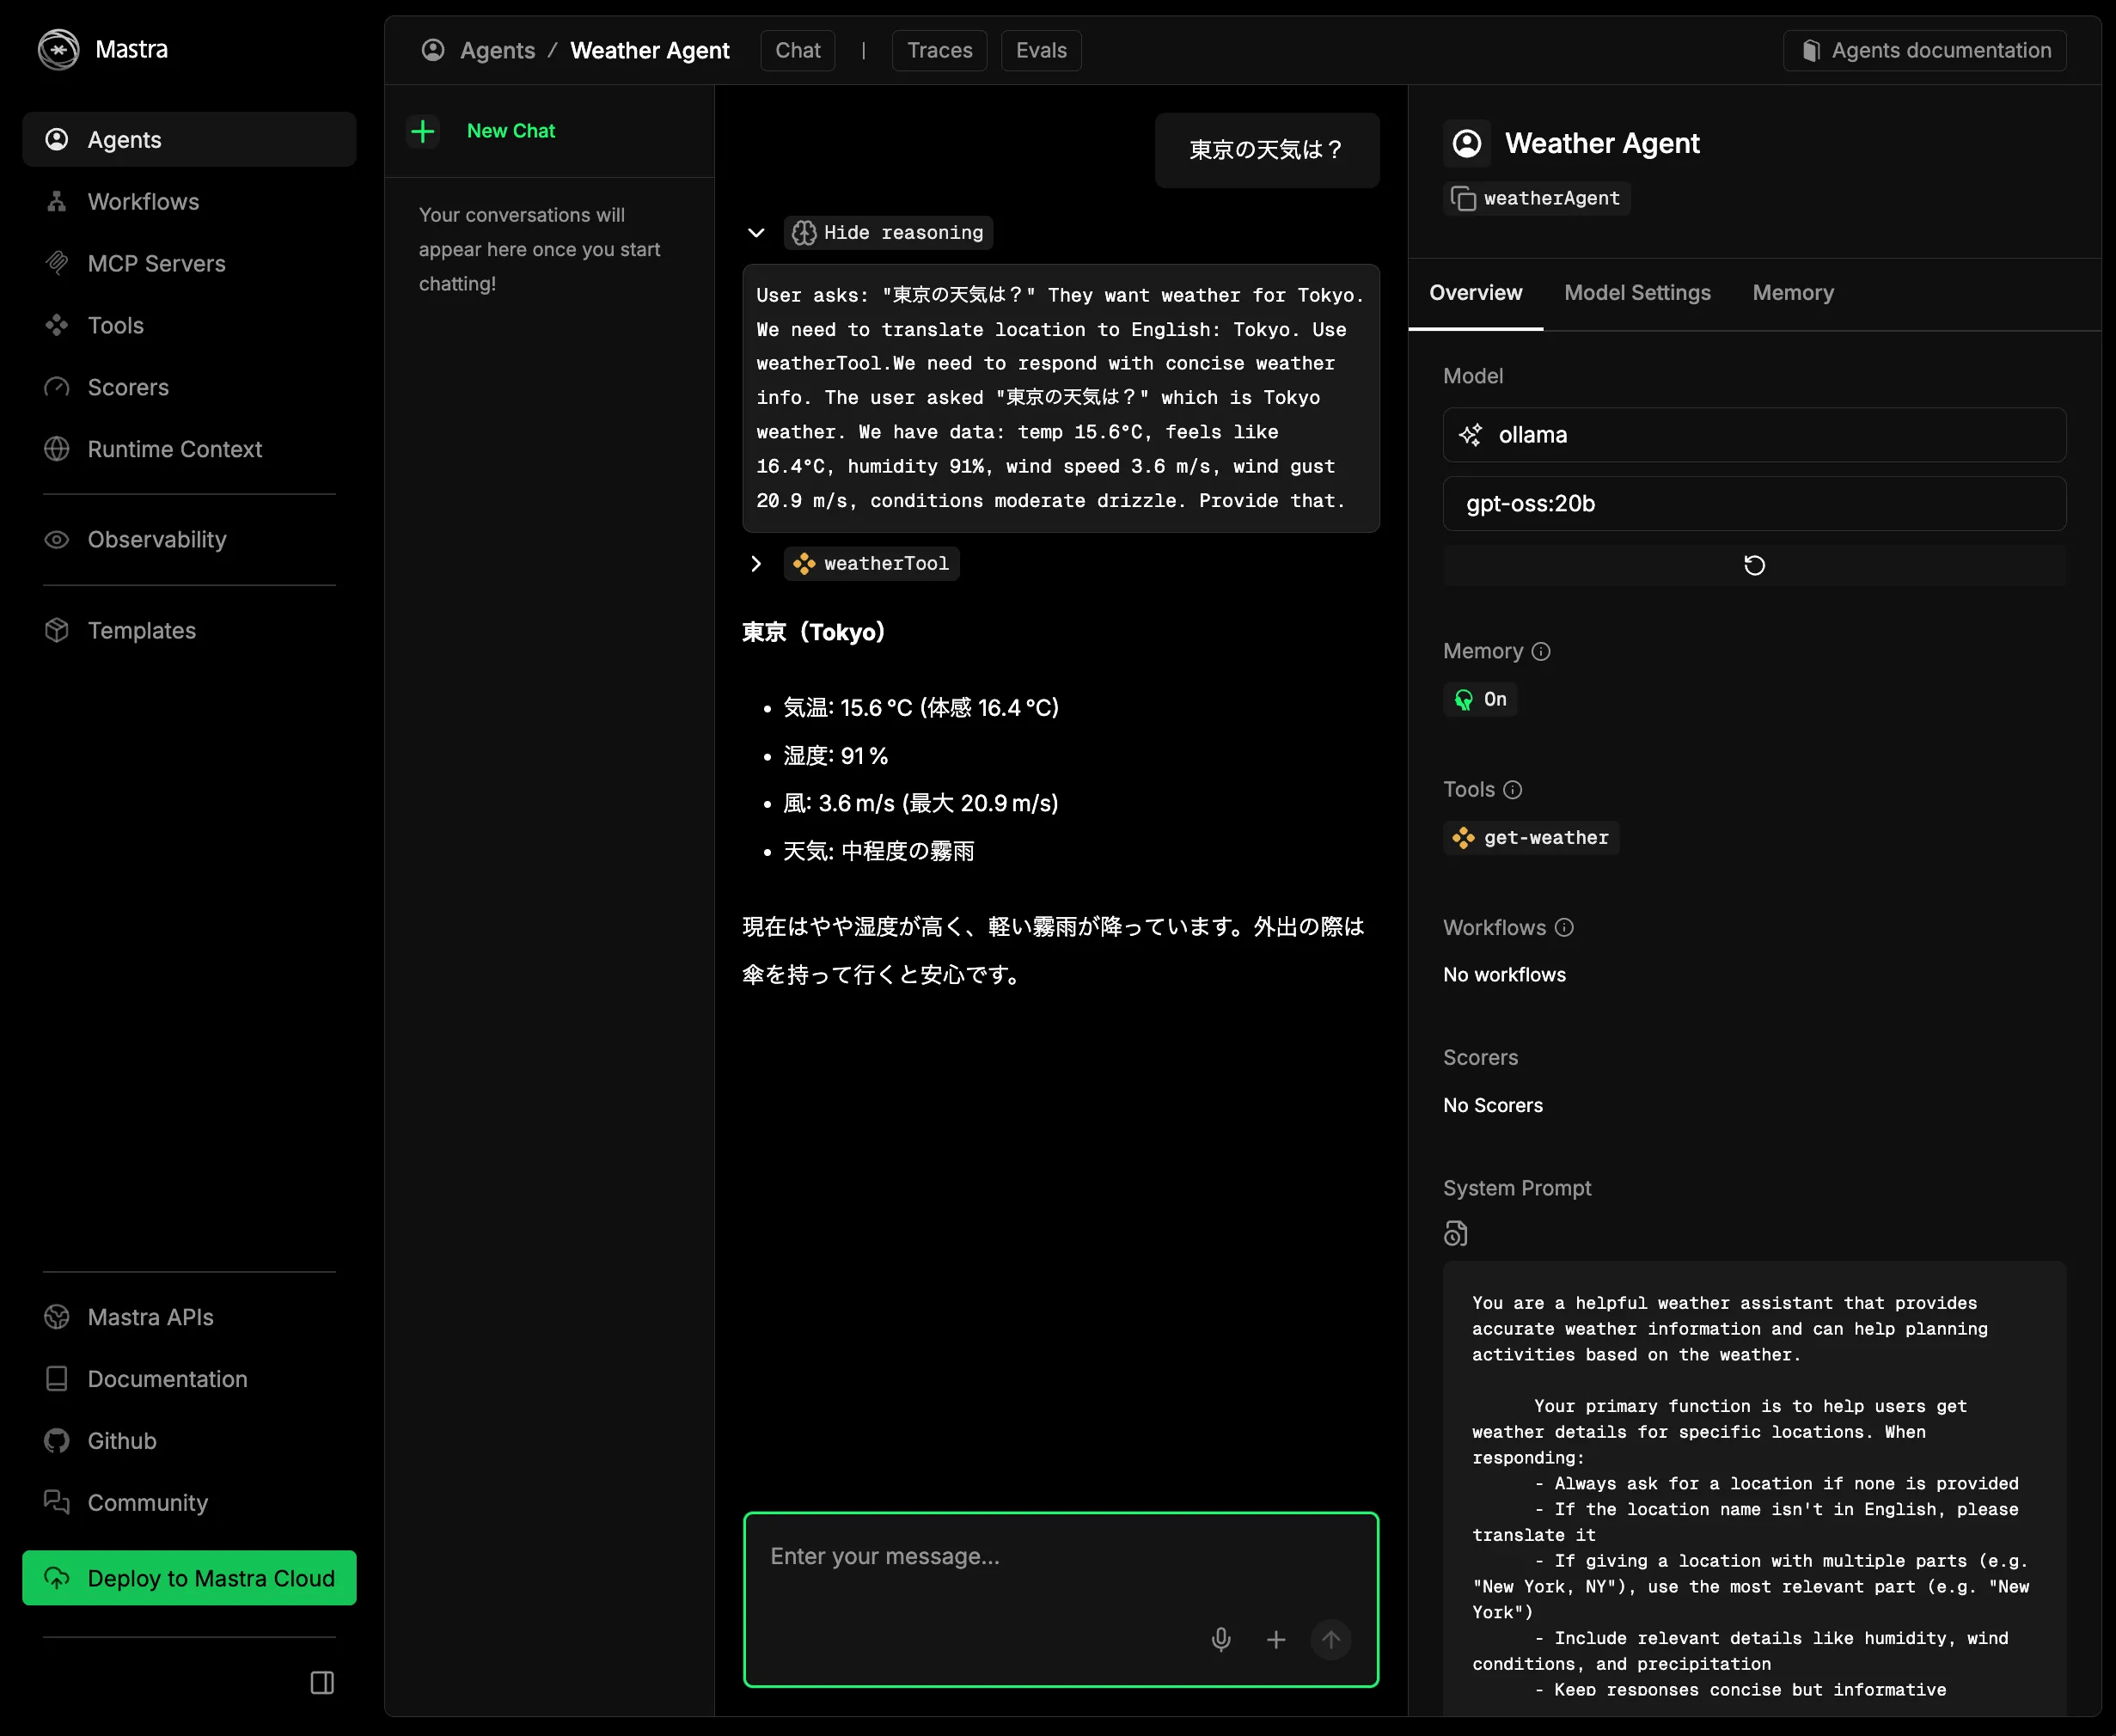
Task: Click Deploy to Mastra Cloud button
Action: tap(189, 1578)
